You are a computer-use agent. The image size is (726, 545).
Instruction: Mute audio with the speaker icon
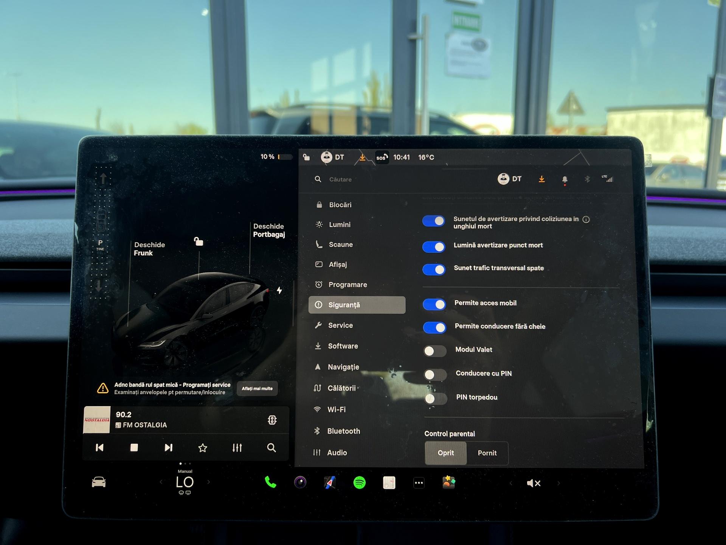click(534, 483)
